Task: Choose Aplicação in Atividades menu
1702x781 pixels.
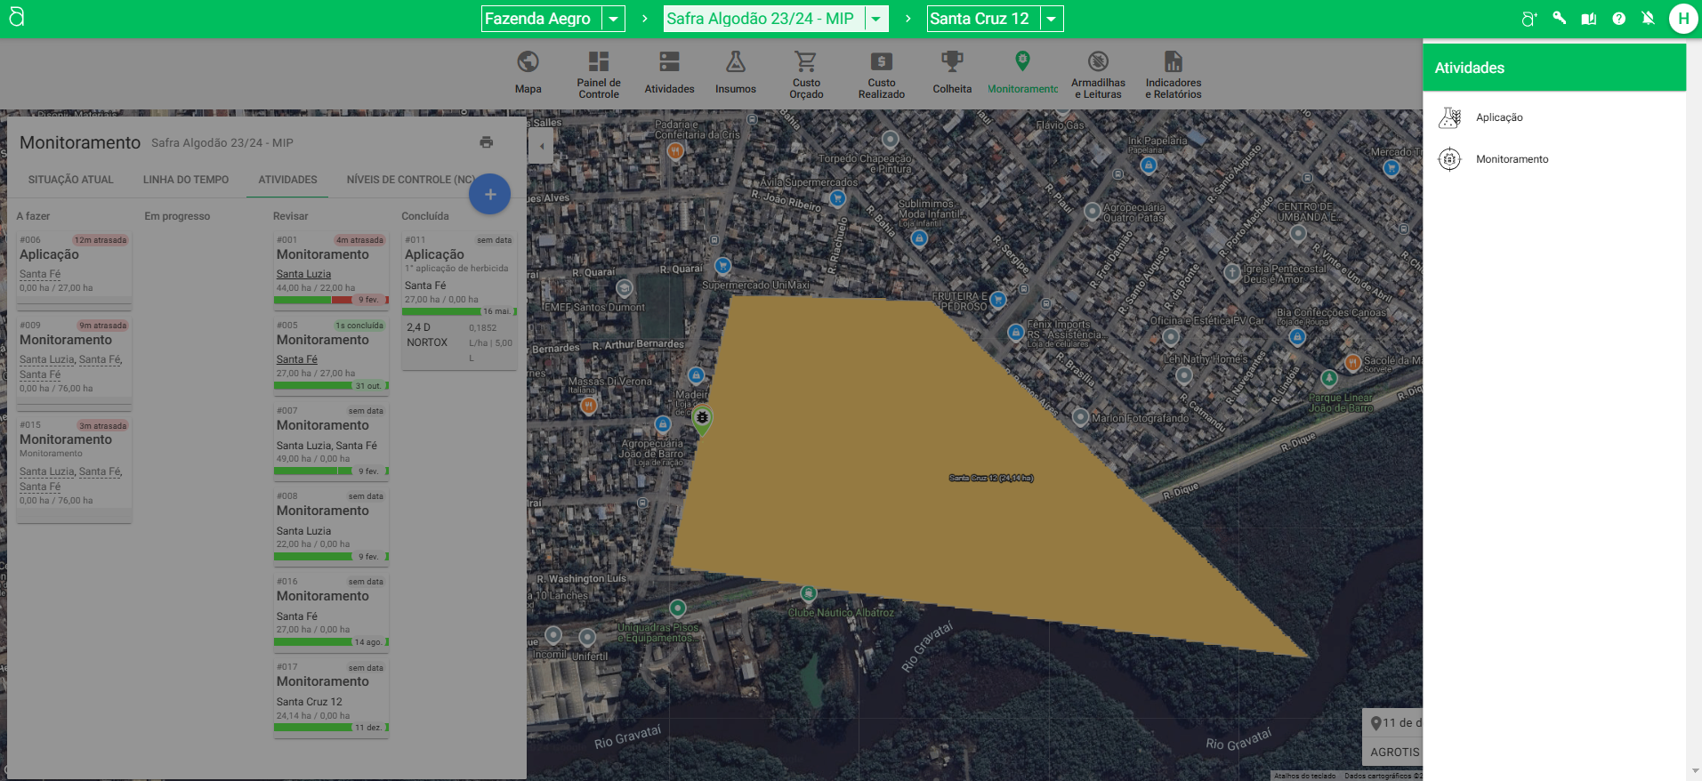Action: 1499,117
